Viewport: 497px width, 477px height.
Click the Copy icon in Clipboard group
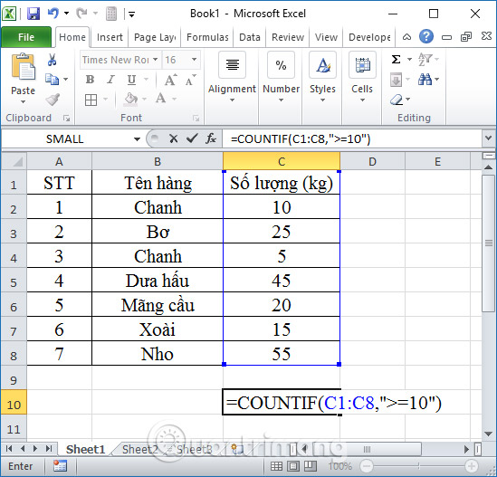(x=52, y=80)
